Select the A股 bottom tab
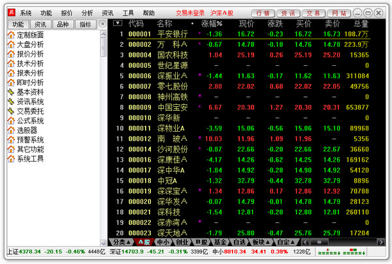Viewport: 392px width, 264px height. (x=144, y=242)
